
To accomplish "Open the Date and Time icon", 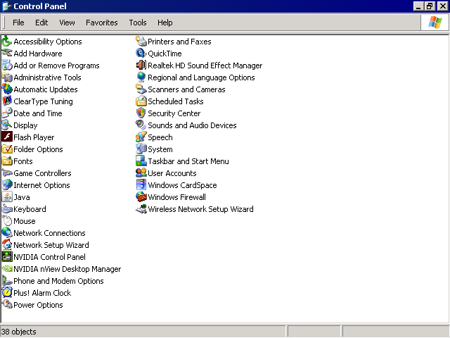I will (x=7, y=113).
